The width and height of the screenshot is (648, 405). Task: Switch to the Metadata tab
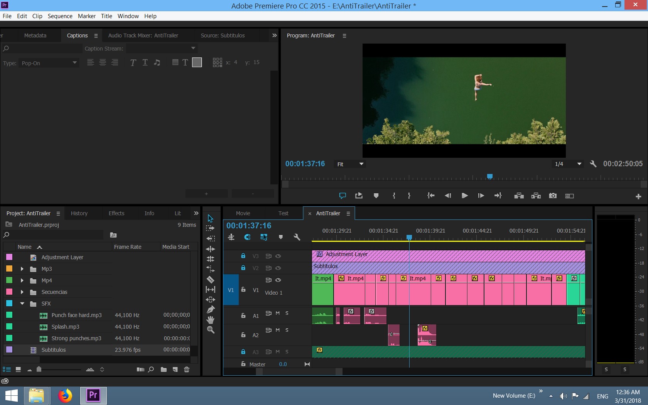[x=35, y=35]
